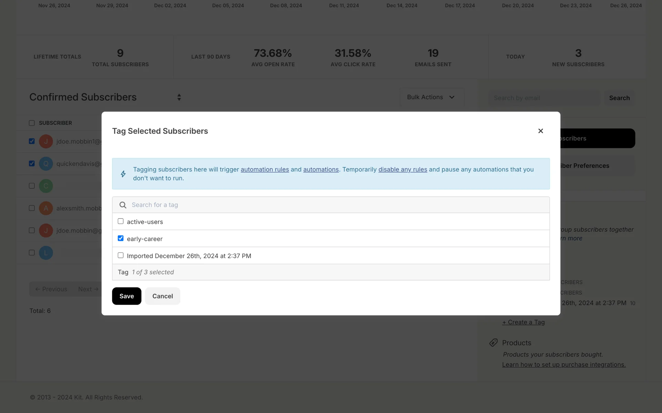Toggle the select-all SUBSCRIBER checkbox
Viewport: 662px width, 413px height.
[32, 123]
